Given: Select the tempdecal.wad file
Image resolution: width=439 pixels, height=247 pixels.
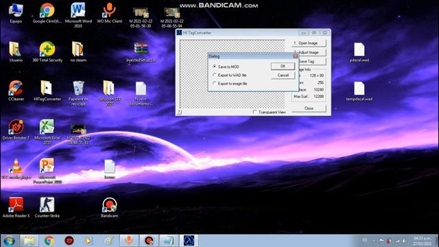Looking at the screenshot, I should [x=359, y=91].
